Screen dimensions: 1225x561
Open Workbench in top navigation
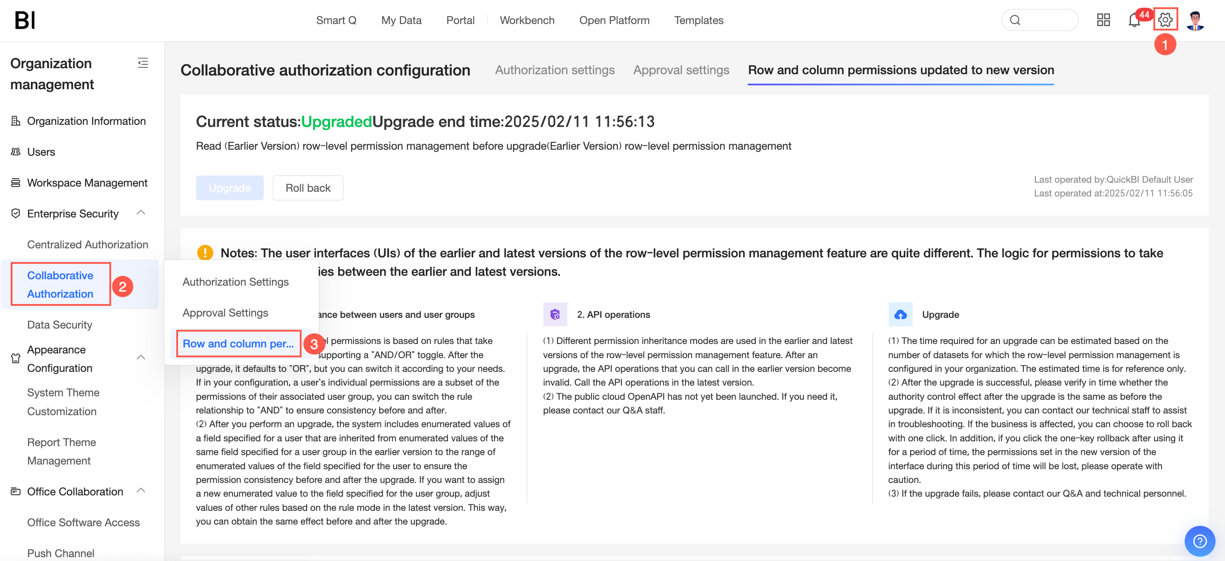pyautogui.click(x=526, y=21)
